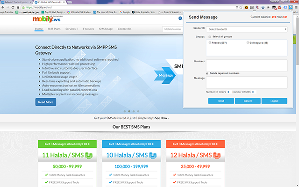The height and width of the screenshot is (187, 299).
Task: Open the Google bookmark
Action: pyautogui.click(x=125, y=12)
